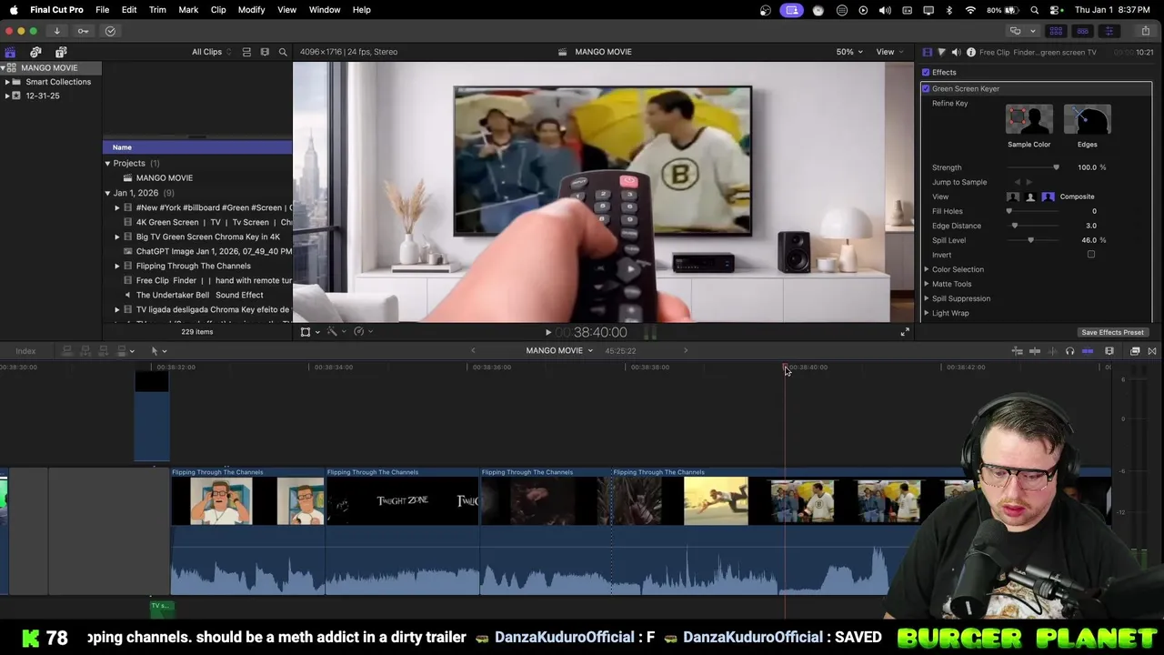Click the browser search magnifier icon
1164x655 pixels.
point(283,52)
